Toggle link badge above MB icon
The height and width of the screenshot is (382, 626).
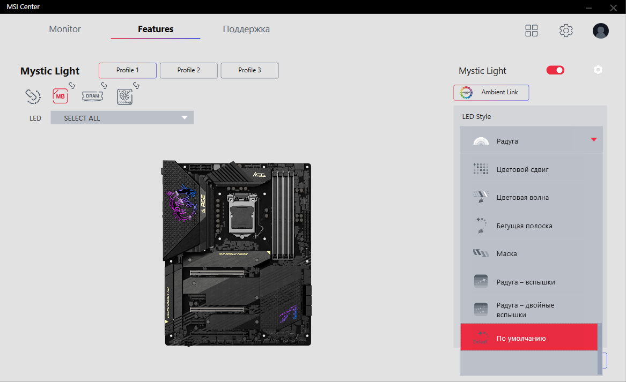click(72, 85)
